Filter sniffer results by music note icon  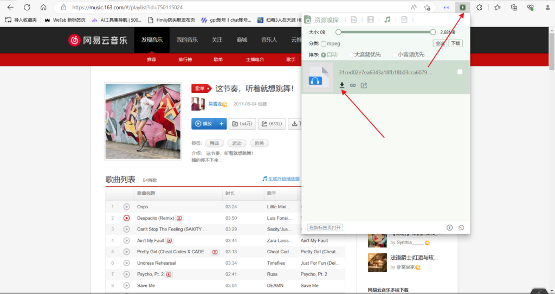point(387,20)
